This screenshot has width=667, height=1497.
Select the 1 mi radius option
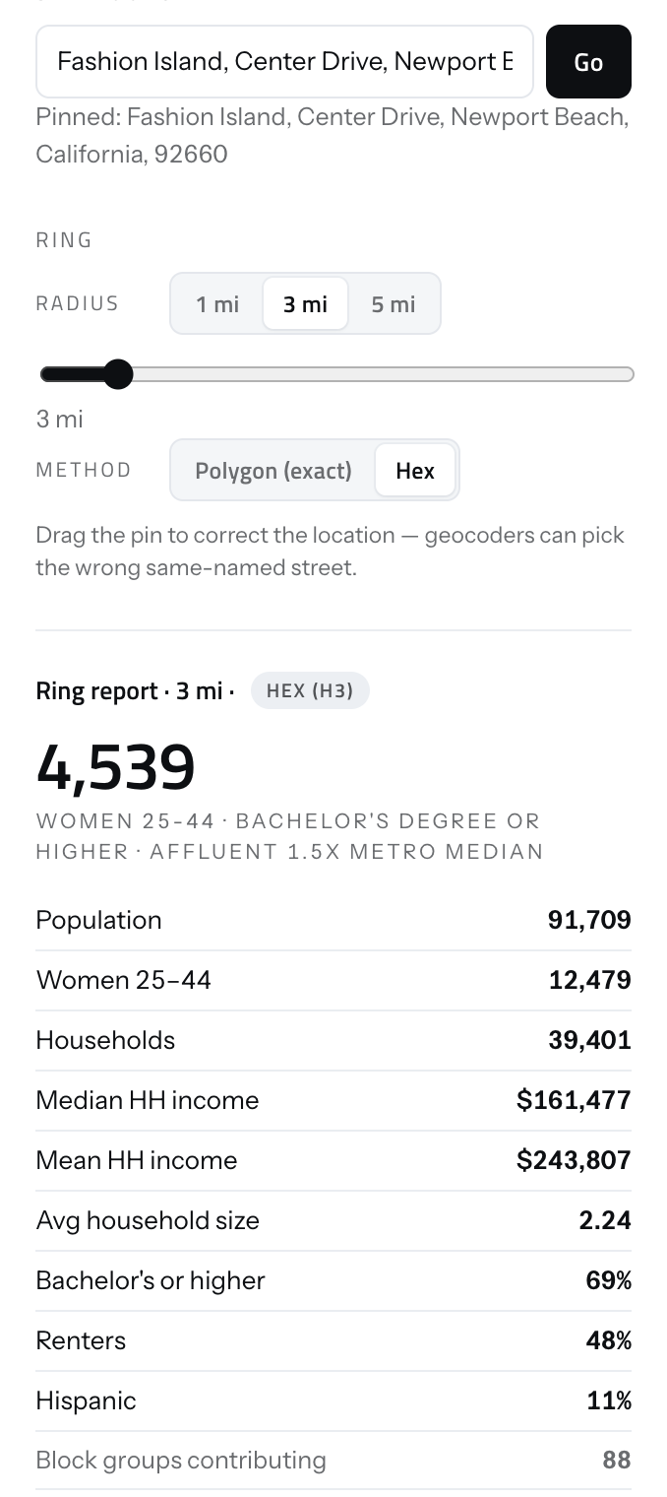pos(217,303)
